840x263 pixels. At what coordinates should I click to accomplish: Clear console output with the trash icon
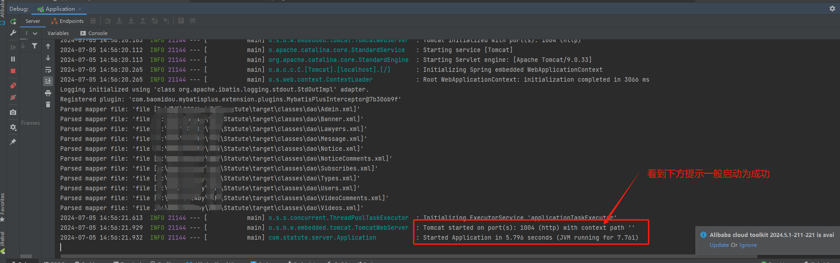tap(48, 105)
